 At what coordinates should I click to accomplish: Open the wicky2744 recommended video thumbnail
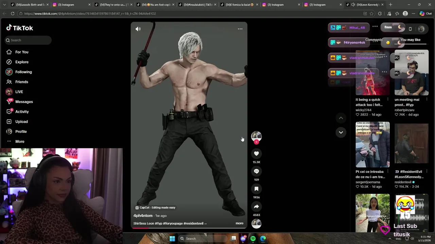click(372, 73)
